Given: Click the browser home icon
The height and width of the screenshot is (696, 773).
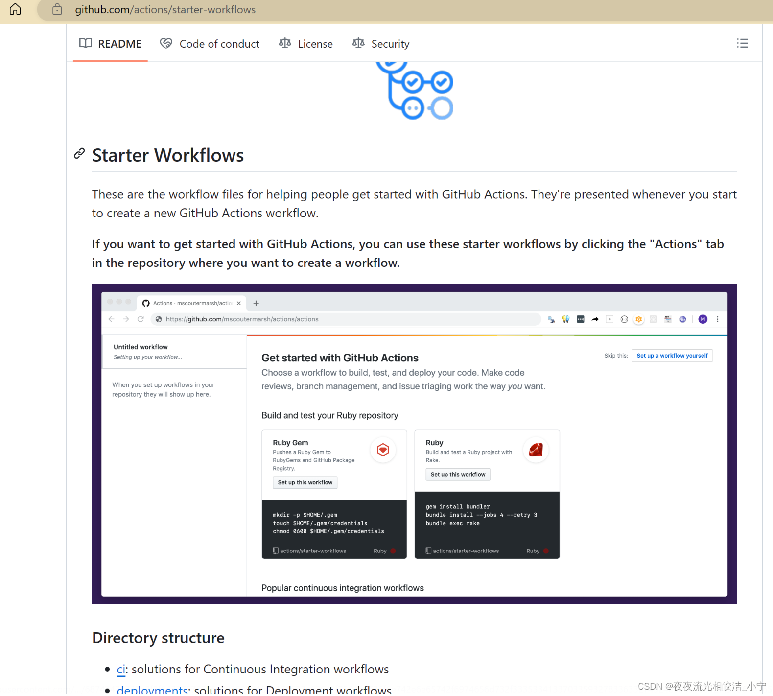Looking at the screenshot, I should [x=15, y=9].
